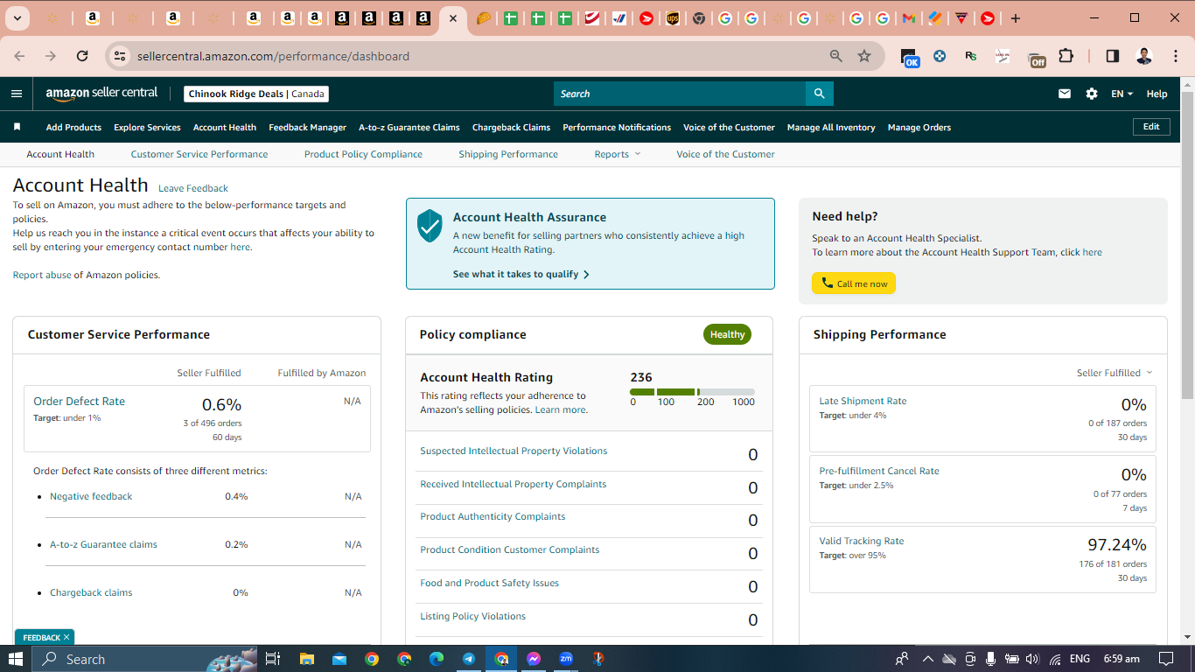
Task: Click the green Healthy status badge
Action: pos(727,334)
